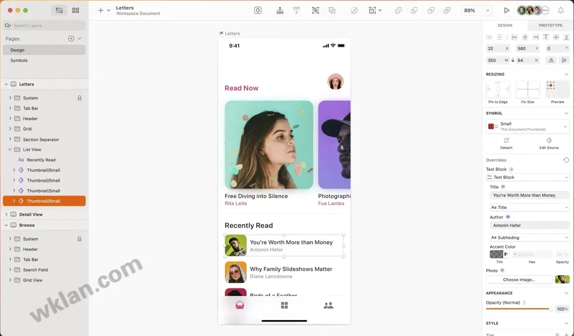The width and height of the screenshot is (574, 336).
Task: Open the Insert plus dropdown in toolbar
Action: 103,10
